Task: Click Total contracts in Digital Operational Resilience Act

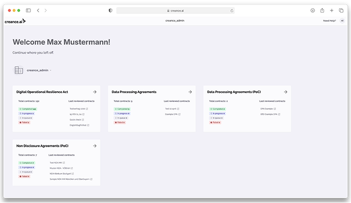Action: pos(29,101)
